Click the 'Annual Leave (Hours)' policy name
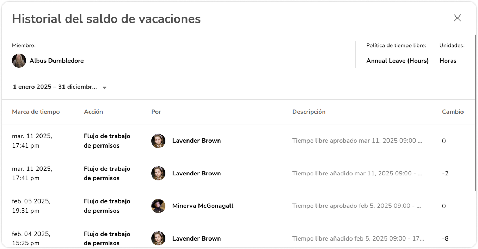The height and width of the screenshot is (249, 478). point(397,61)
